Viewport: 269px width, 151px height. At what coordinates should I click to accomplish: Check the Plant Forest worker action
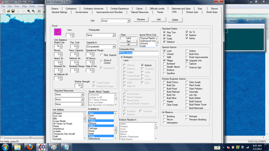pos(187,85)
